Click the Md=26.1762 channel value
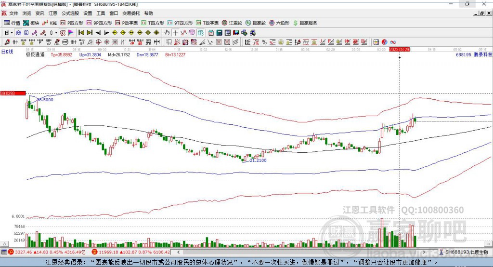493x267 pixels. (x=119, y=54)
